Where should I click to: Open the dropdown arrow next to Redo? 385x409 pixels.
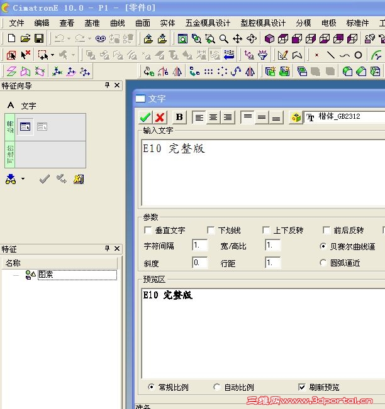tap(89, 39)
